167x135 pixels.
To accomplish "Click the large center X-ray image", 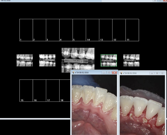I will (78, 60).
